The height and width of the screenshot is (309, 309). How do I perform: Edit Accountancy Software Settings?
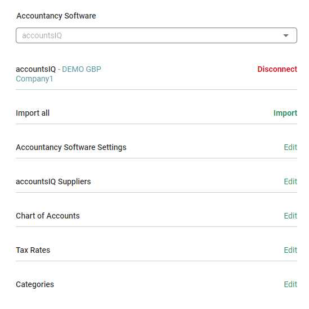pos(290,147)
